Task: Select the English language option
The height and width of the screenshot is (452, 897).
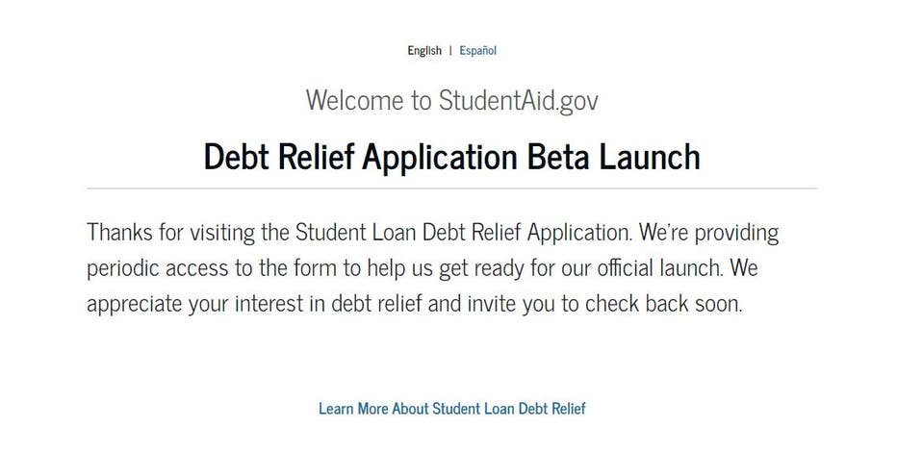Action: (x=424, y=50)
